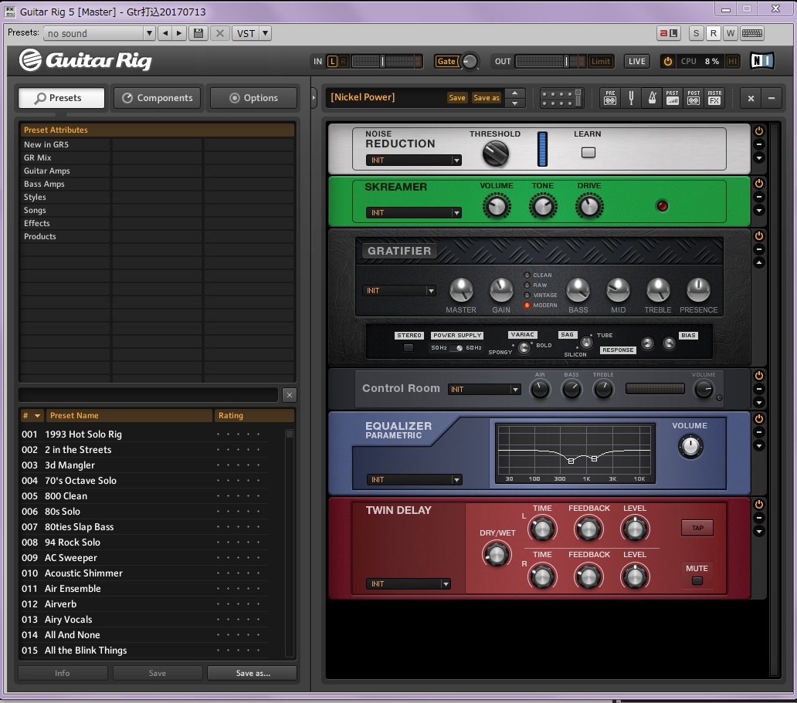The image size is (797, 703).
Task: Clear the rack with the X icon
Action: coord(751,98)
